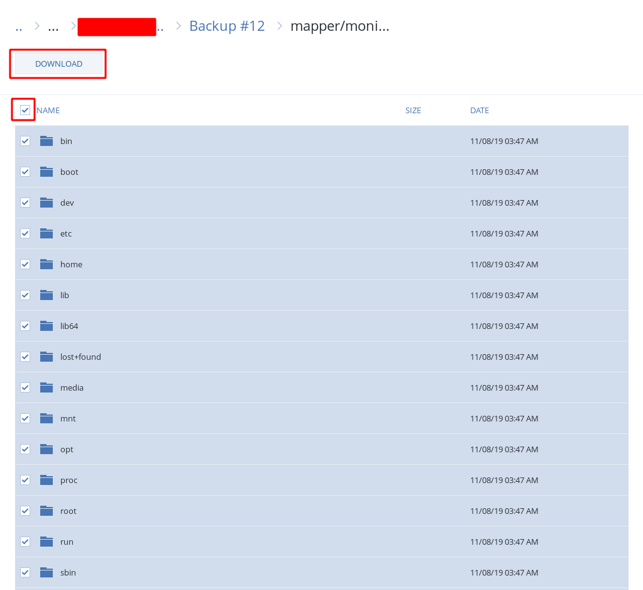Click the root folder icon
This screenshot has width=643, height=590.
point(47,511)
